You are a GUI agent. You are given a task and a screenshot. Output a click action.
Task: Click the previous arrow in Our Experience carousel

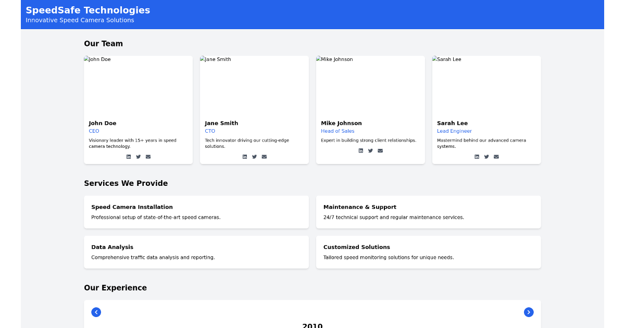point(96,312)
